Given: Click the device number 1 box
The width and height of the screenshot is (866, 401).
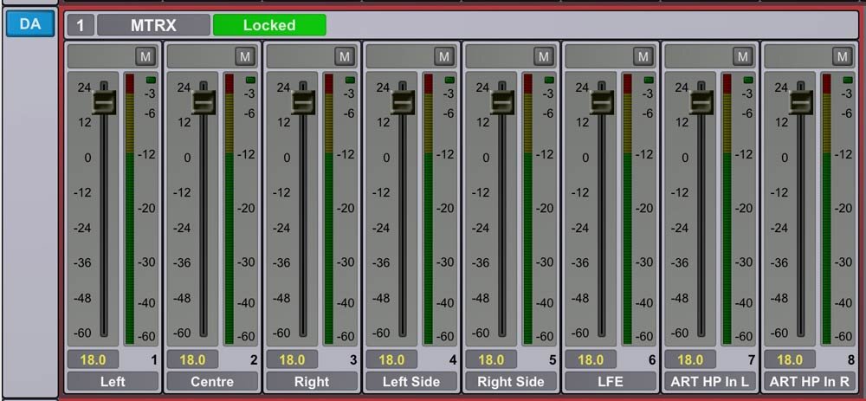Looking at the screenshot, I should pos(80,25).
